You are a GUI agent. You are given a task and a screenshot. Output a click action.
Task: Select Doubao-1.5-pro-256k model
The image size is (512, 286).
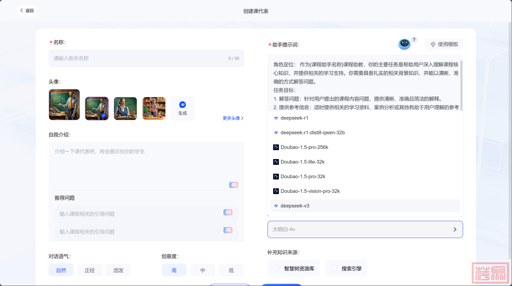[365, 147]
